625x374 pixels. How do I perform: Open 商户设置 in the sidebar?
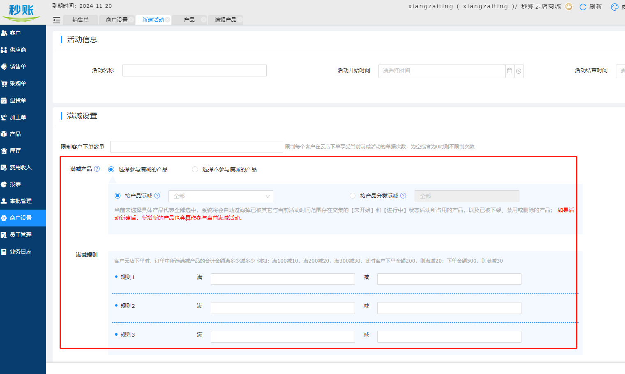(x=23, y=218)
